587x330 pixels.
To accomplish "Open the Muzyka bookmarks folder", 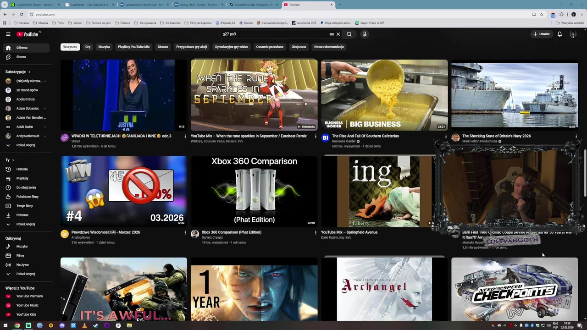I will pyautogui.click(x=40, y=22).
